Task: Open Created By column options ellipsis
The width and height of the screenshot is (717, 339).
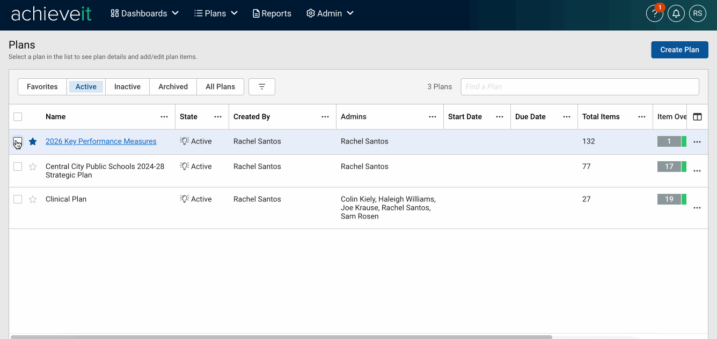Action: click(325, 117)
